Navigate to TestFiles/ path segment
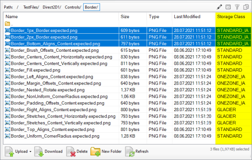 click(x=31, y=7)
